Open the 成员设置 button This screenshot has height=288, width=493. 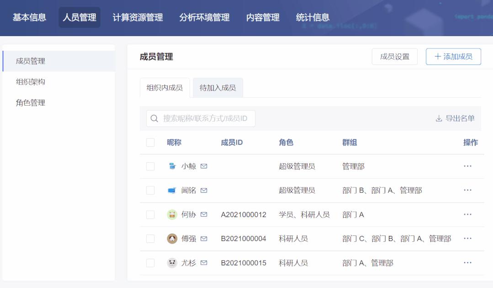click(x=395, y=57)
